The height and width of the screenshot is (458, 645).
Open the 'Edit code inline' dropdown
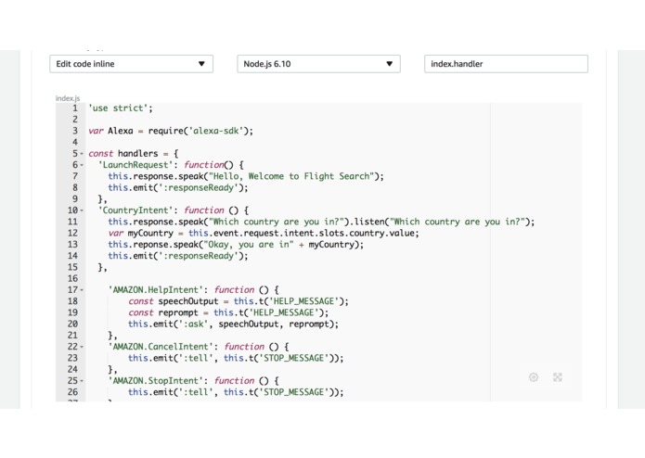[x=131, y=64]
